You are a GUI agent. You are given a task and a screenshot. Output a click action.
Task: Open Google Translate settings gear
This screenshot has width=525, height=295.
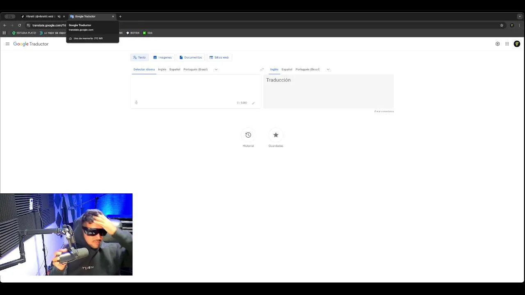point(498,44)
